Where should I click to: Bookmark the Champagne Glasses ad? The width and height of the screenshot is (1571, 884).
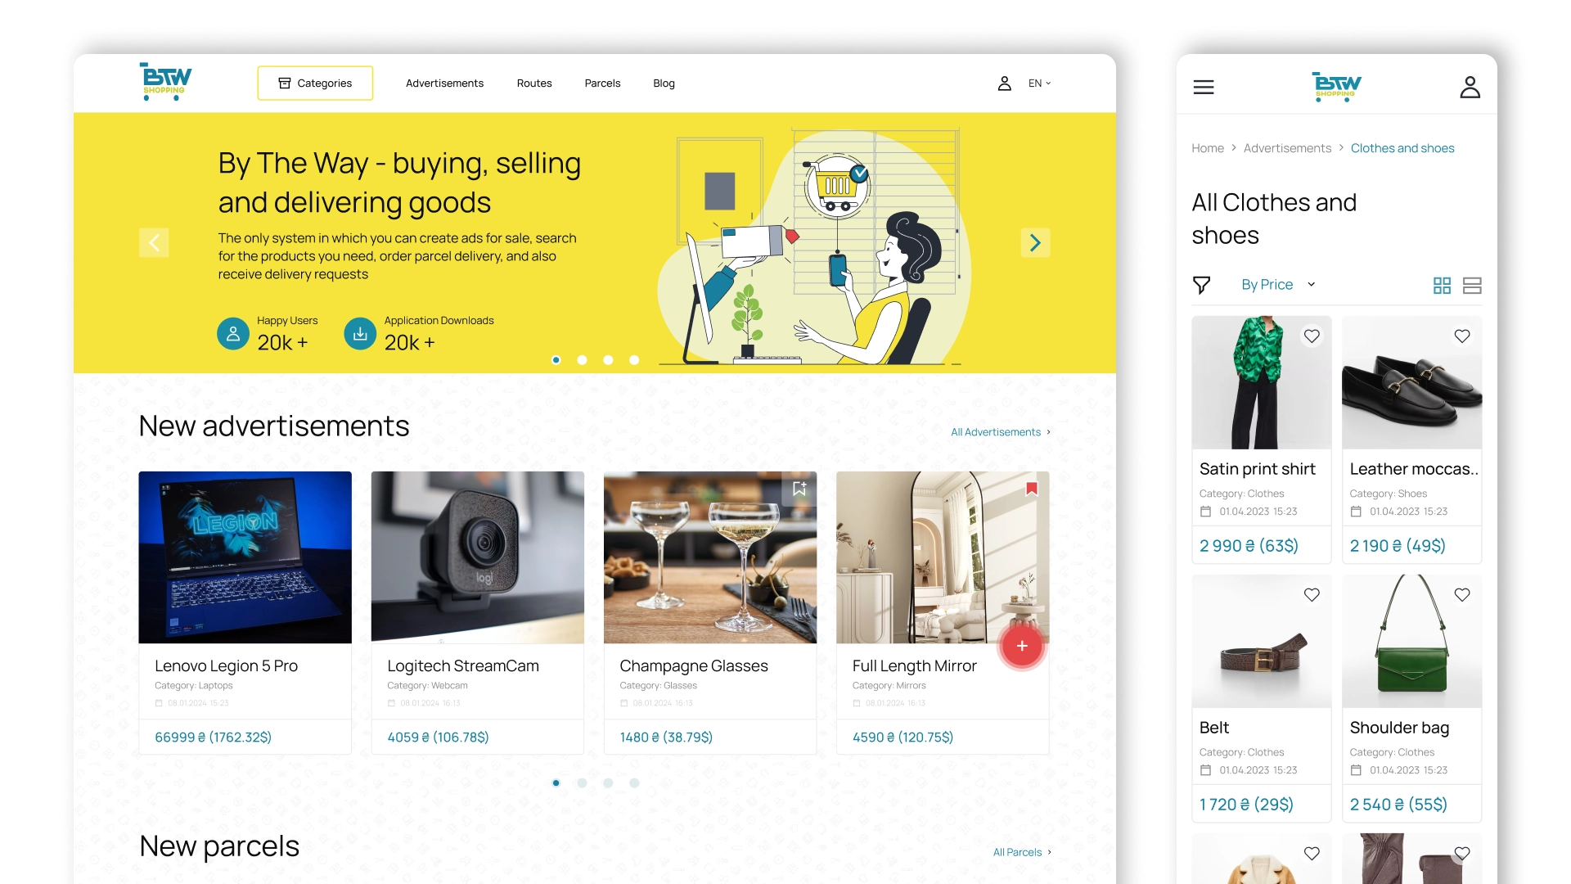[x=799, y=489]
